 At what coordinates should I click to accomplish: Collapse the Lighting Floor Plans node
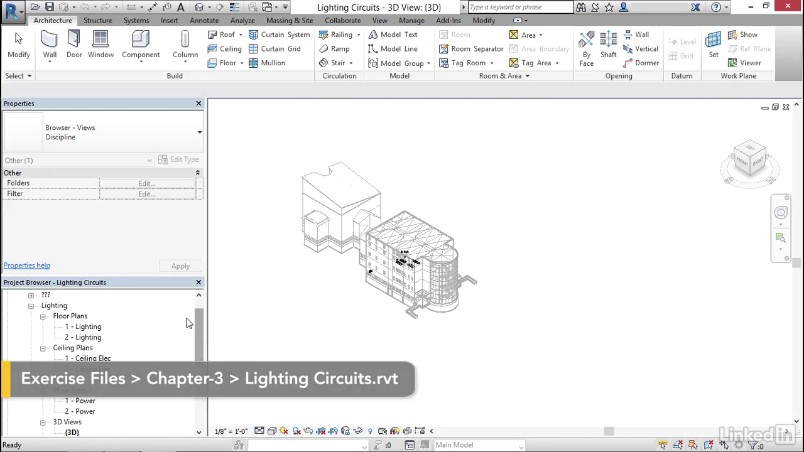[43, 316]
